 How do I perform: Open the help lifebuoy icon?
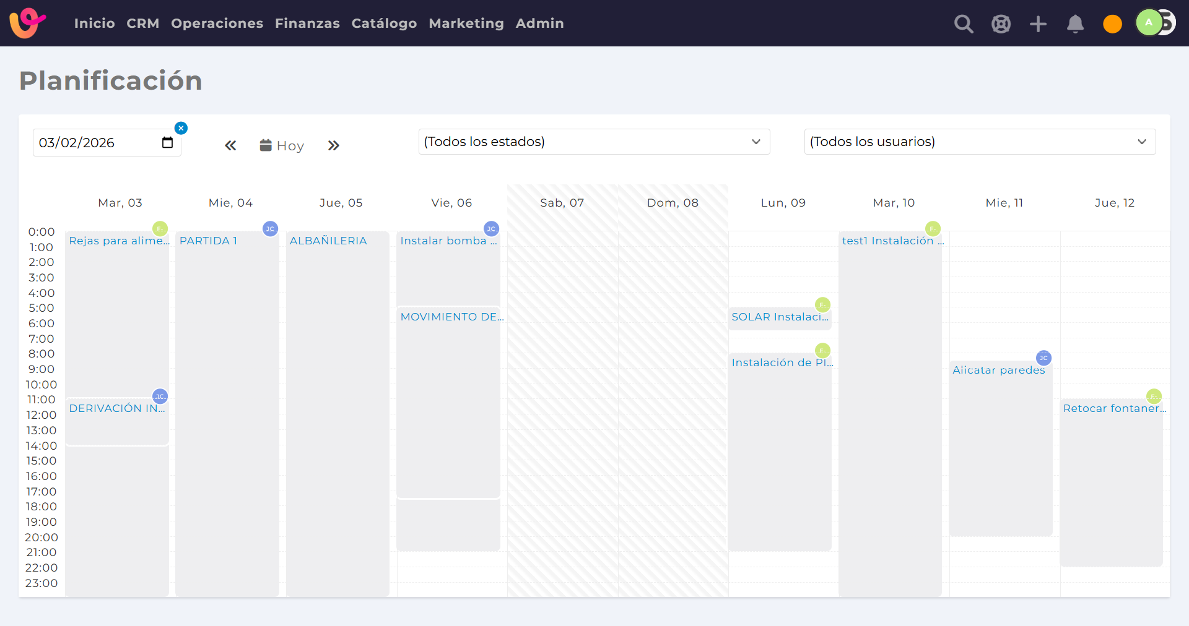click(1001, 24)
